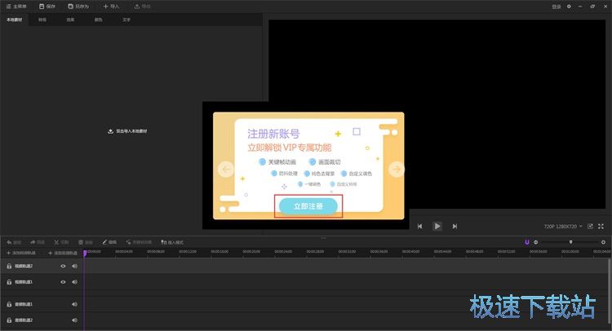Image resolution: width=612 pixels, height=331 pixels.
Task: Mute the 视频轨道1 track
Action: [74, 281]
